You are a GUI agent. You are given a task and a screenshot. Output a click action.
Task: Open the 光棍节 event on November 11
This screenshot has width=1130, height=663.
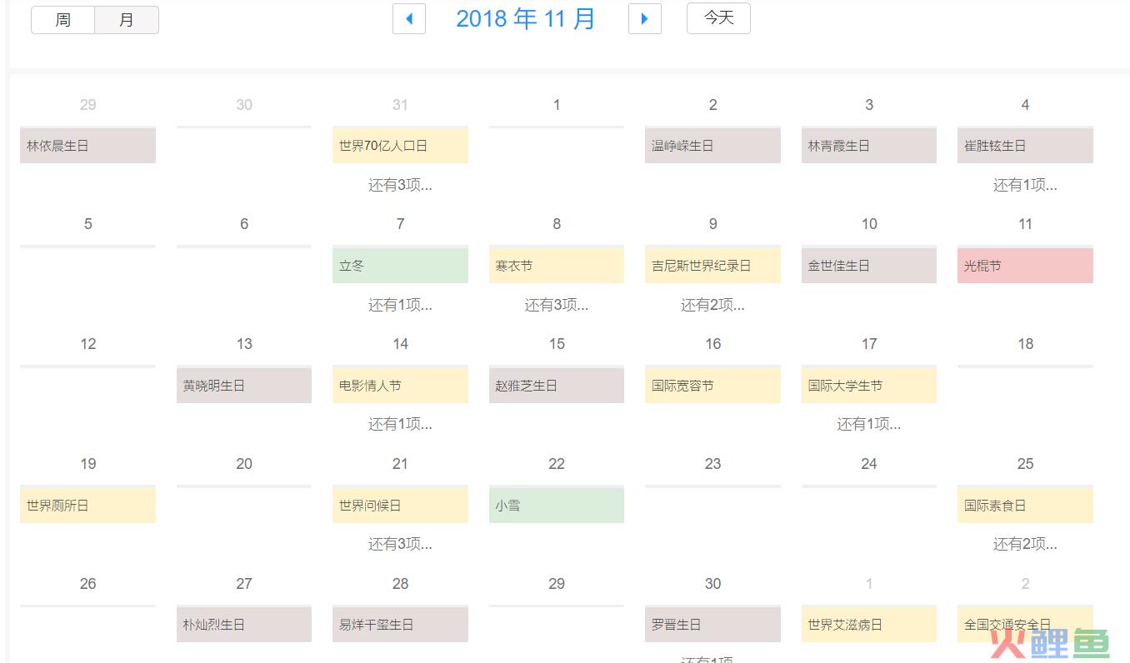point(1025,266)
